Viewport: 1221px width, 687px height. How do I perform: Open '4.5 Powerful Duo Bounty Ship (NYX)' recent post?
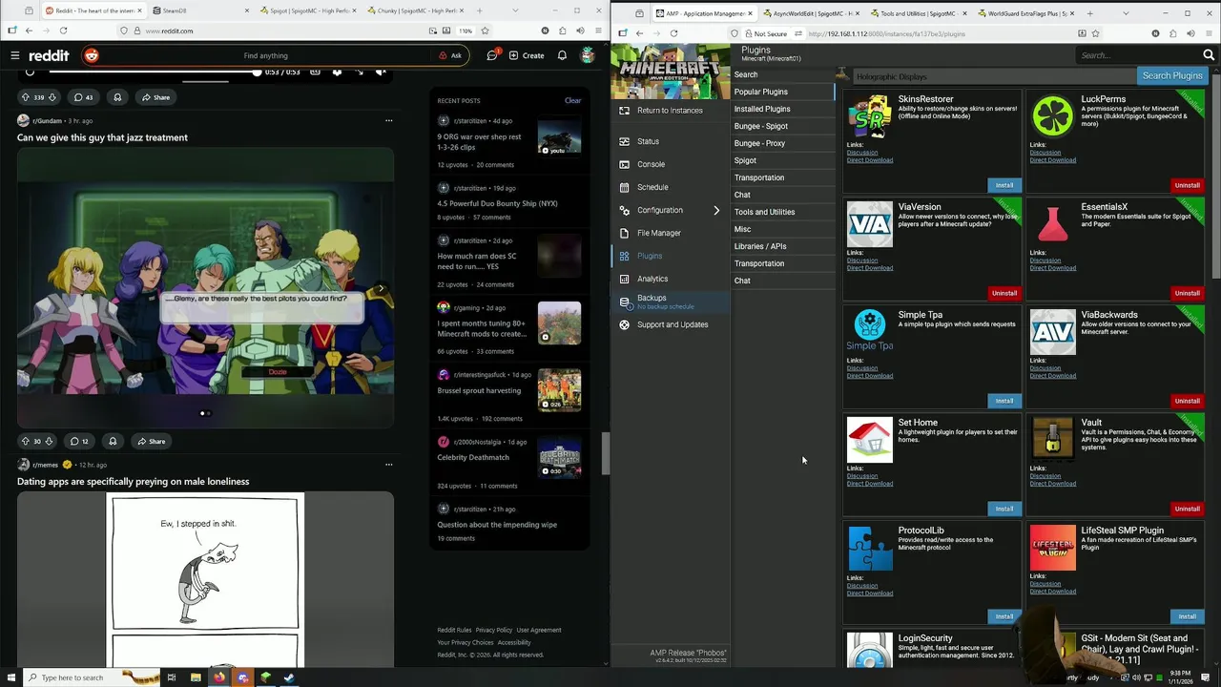497,203
